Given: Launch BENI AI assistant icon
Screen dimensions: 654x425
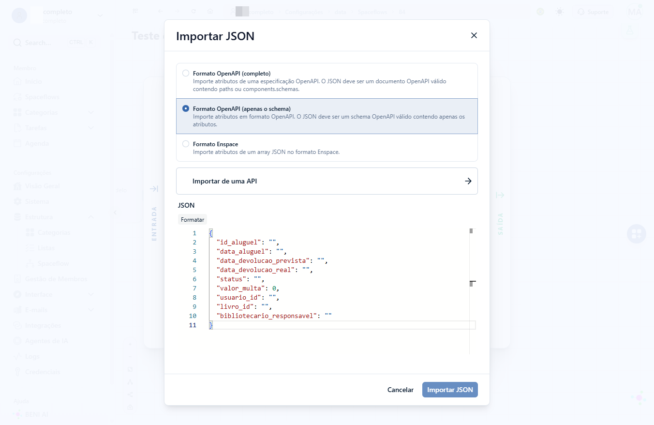Looking at the screenshot, I should 17,414.
